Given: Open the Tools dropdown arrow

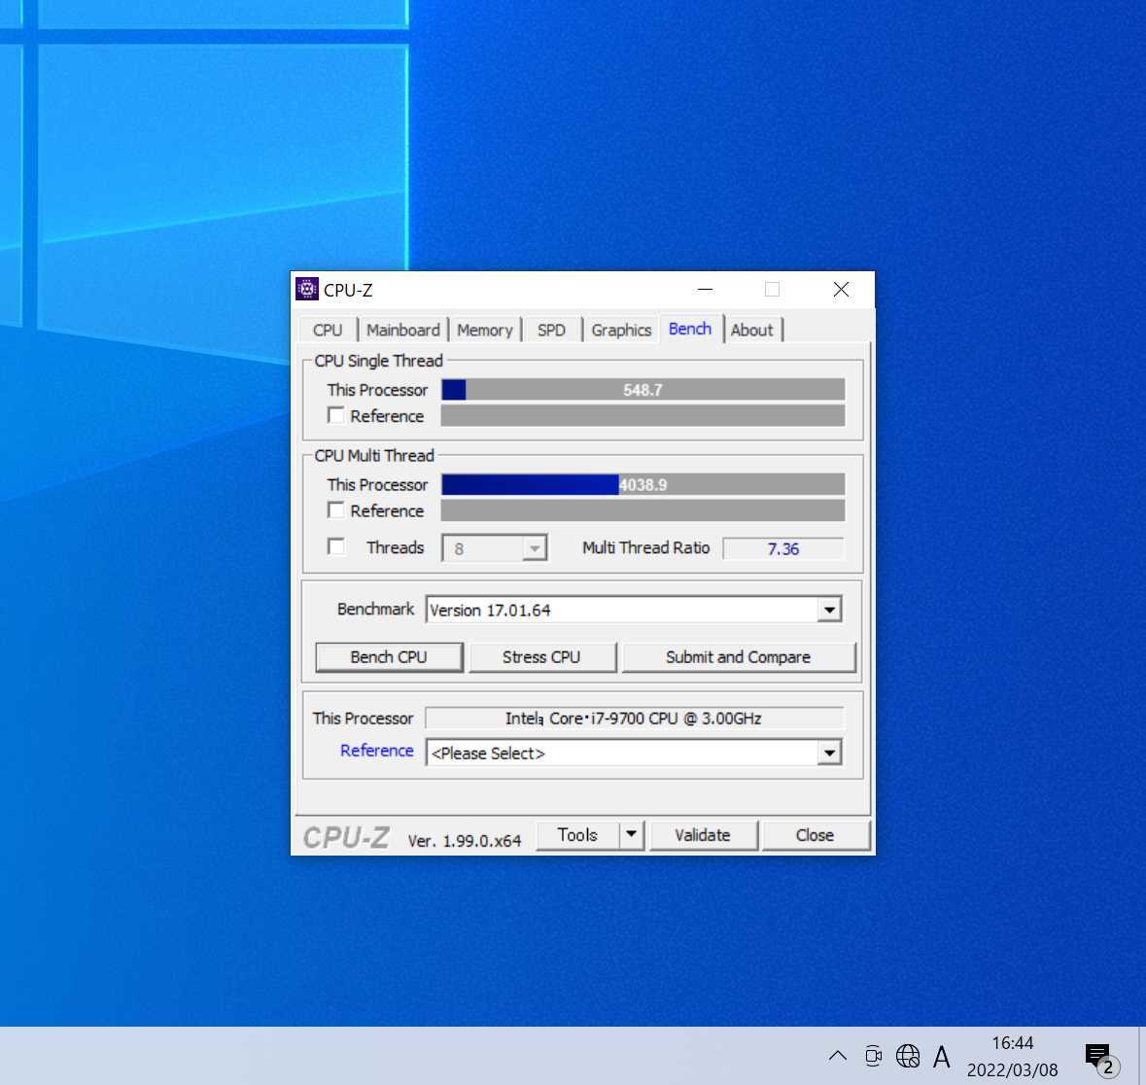Looking at the screenshot, I should click(x=632, y=834).
